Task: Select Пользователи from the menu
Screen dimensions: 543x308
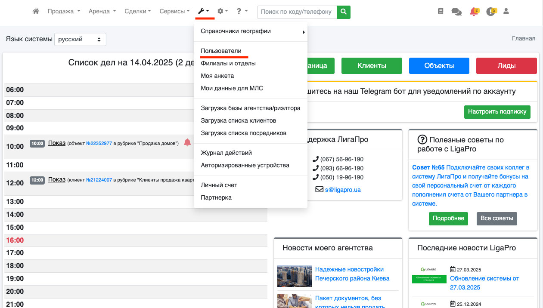Action: (221, 51)
